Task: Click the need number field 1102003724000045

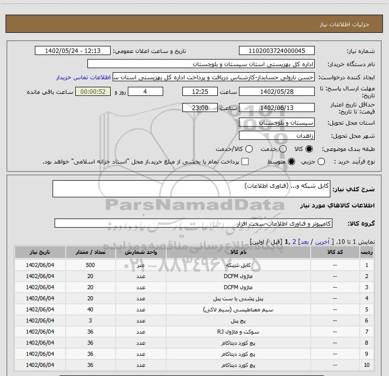Action: coord(276,51)
